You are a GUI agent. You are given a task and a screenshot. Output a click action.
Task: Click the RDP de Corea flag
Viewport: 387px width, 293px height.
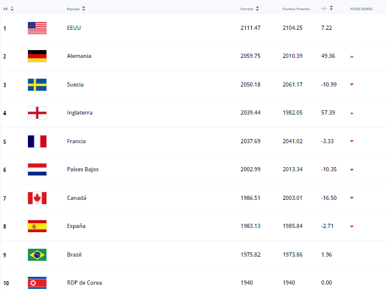(x=37, y=283)
